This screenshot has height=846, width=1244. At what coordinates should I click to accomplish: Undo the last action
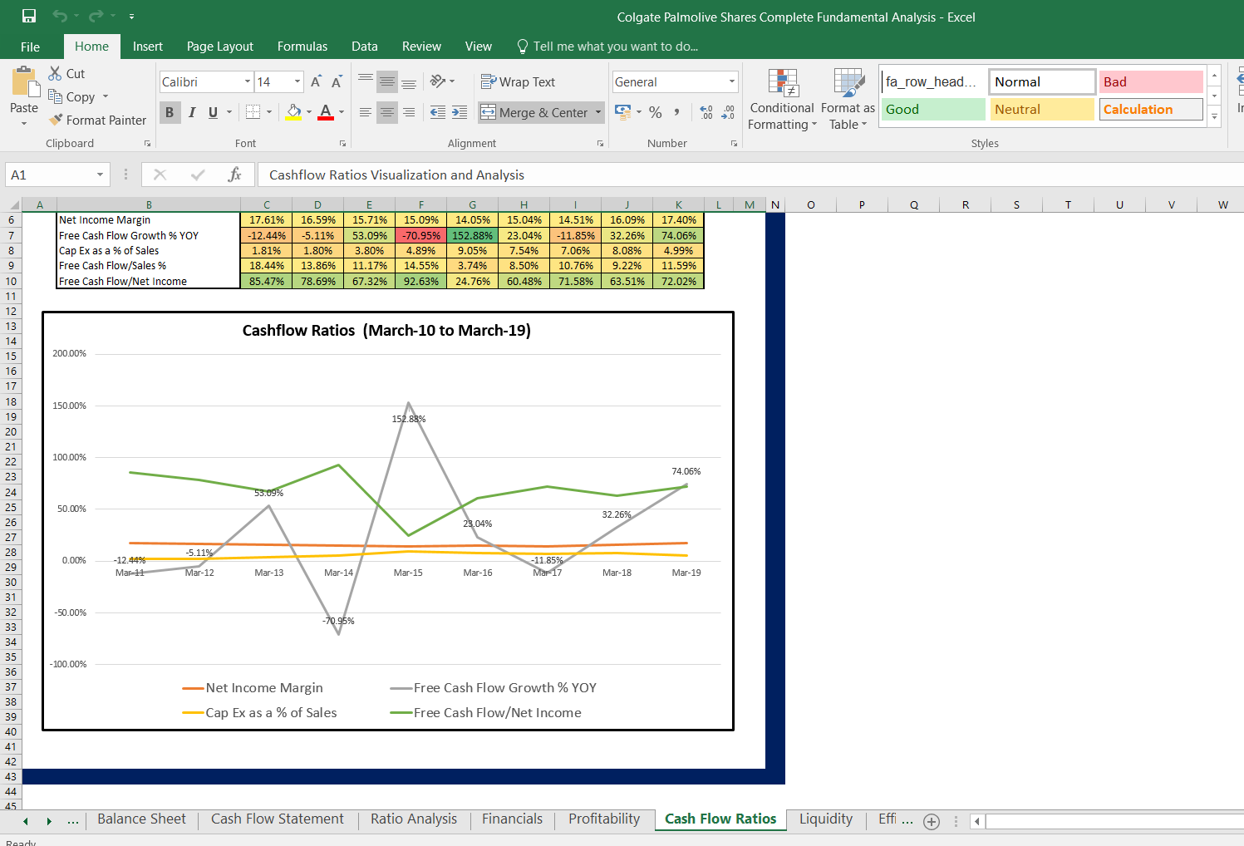tap(59, 16)
